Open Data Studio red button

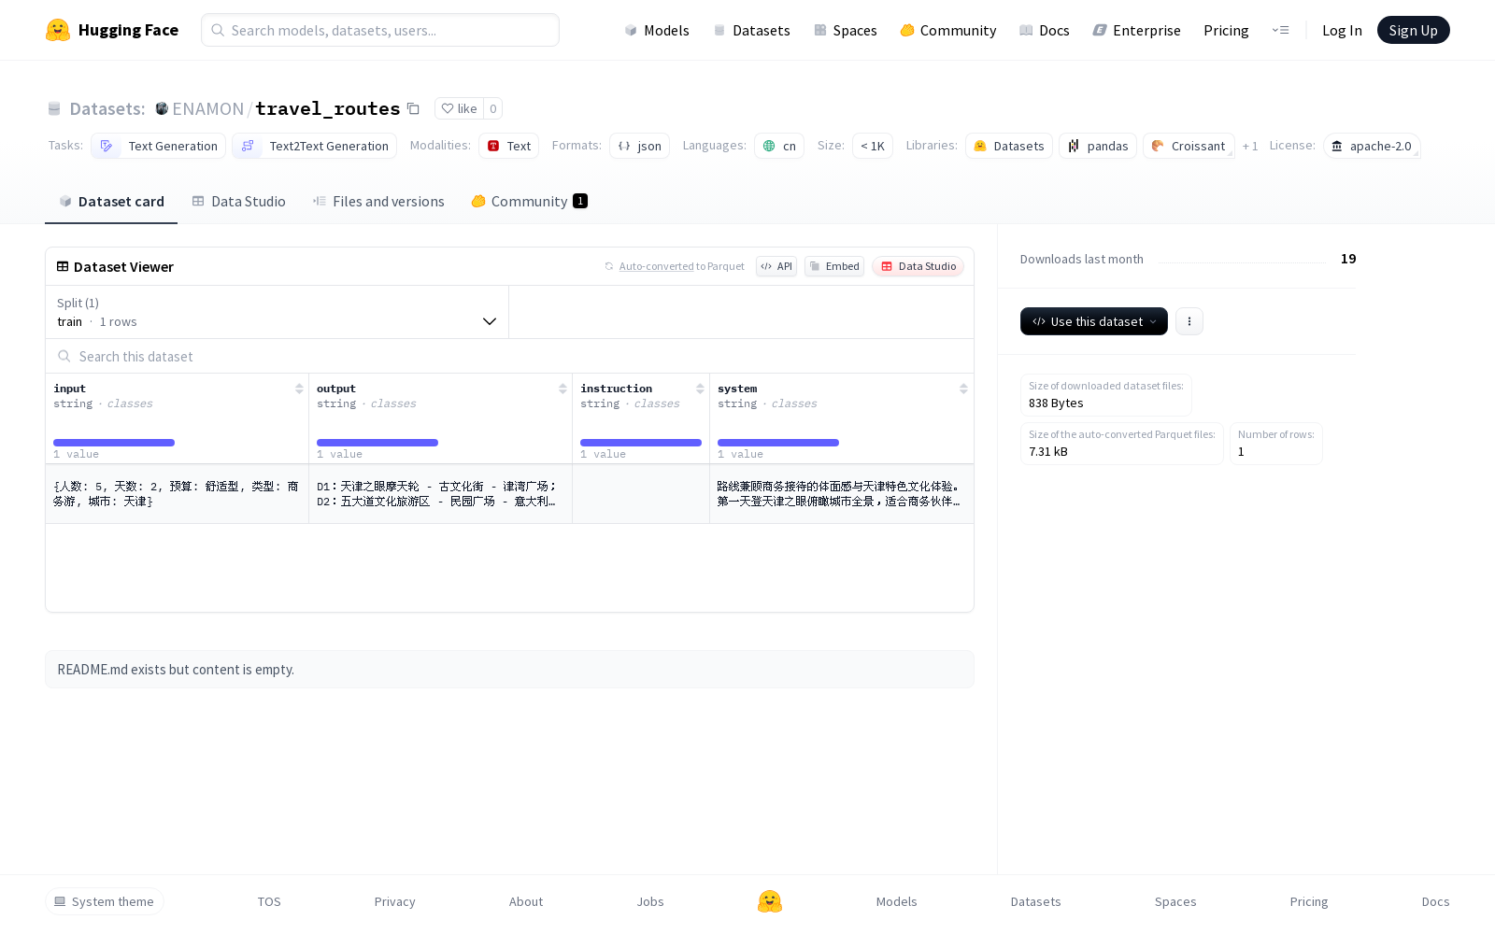(x=918, y=266)
